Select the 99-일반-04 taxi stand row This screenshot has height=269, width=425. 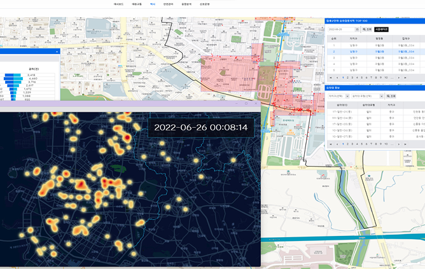tap(375, 118)
